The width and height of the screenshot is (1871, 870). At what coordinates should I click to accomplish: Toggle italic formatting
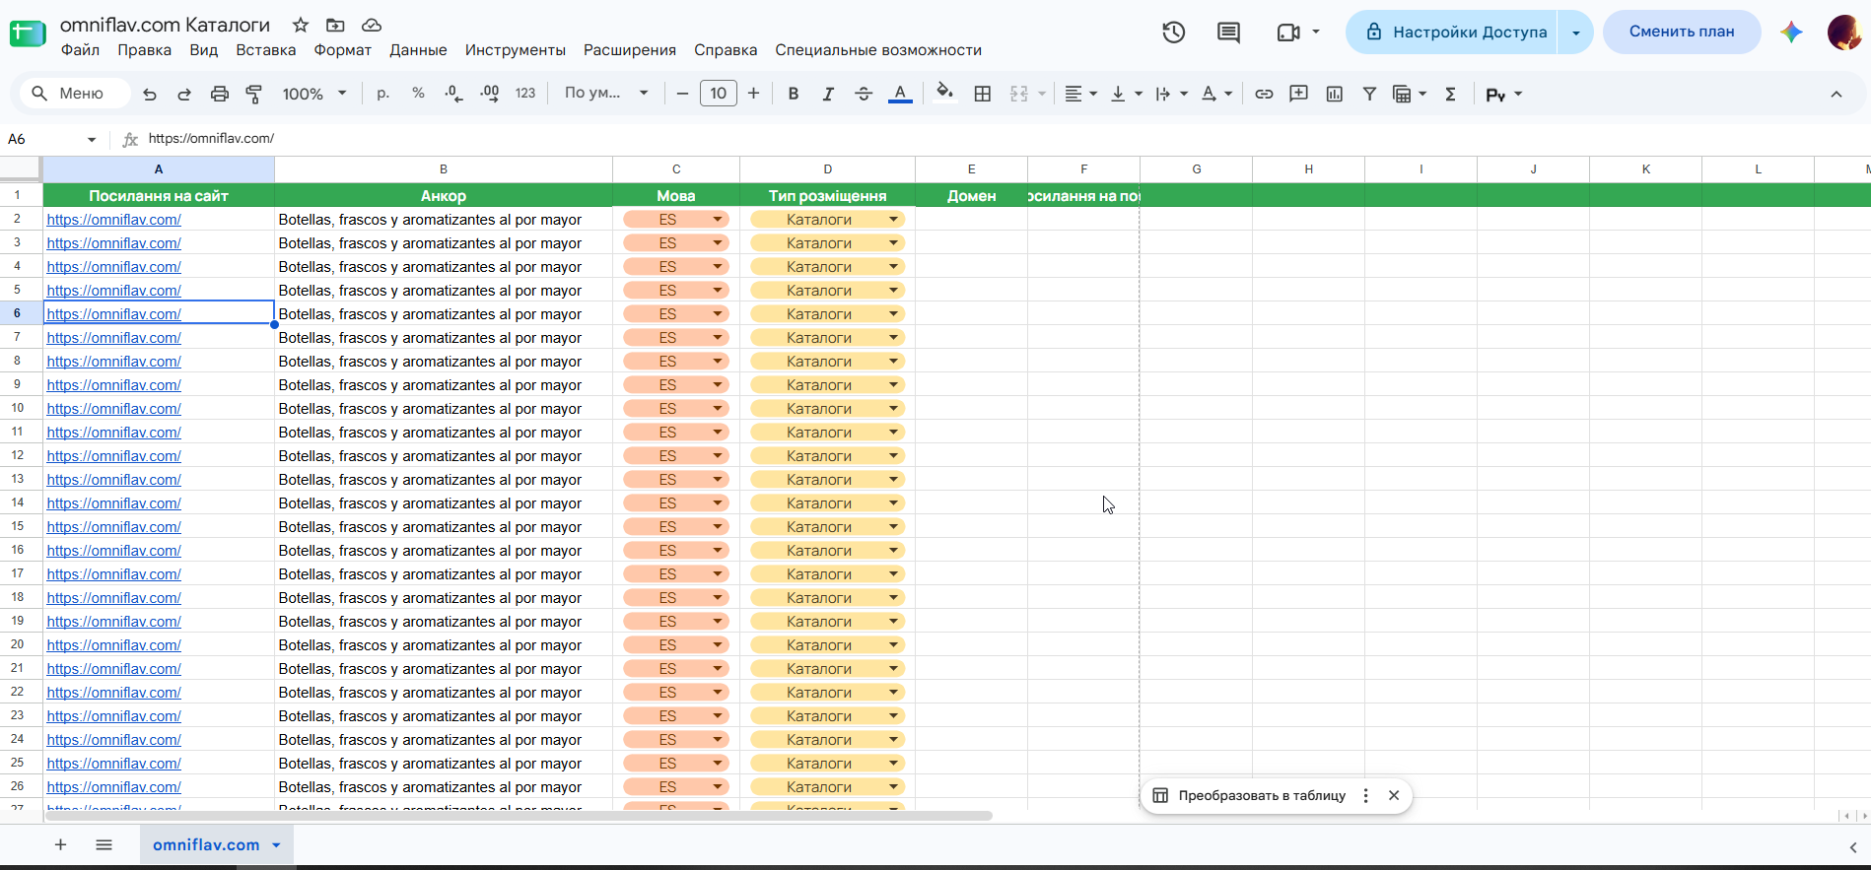click(x=828, y=94)
